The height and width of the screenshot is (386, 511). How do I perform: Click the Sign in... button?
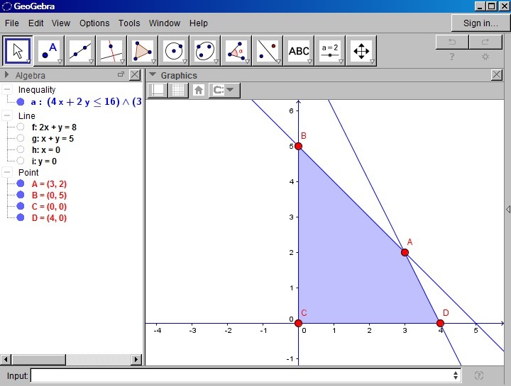[x=480, y=23]
